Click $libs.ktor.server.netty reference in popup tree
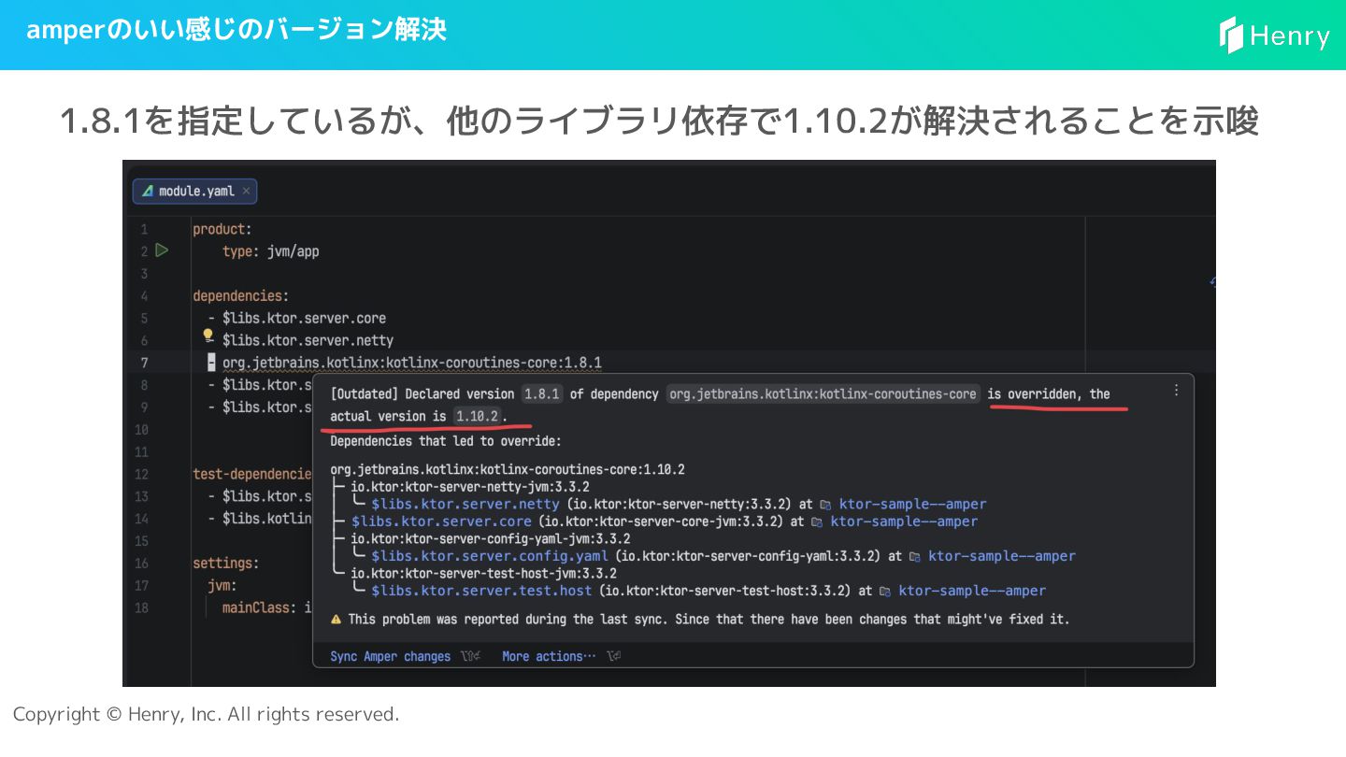Screen dimensions: 1346x757 pyautogui.click(x=465, y=504)
